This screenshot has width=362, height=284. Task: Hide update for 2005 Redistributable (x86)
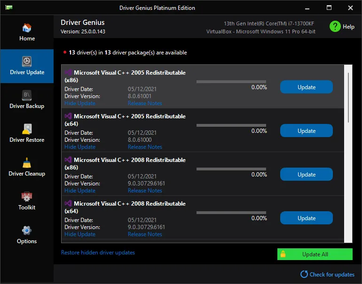tap(80, 103)
